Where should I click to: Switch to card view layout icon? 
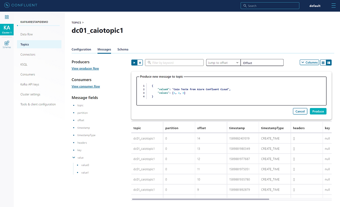[x=329, y=62]
